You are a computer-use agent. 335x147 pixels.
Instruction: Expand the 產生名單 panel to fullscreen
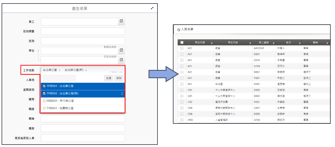152,8
